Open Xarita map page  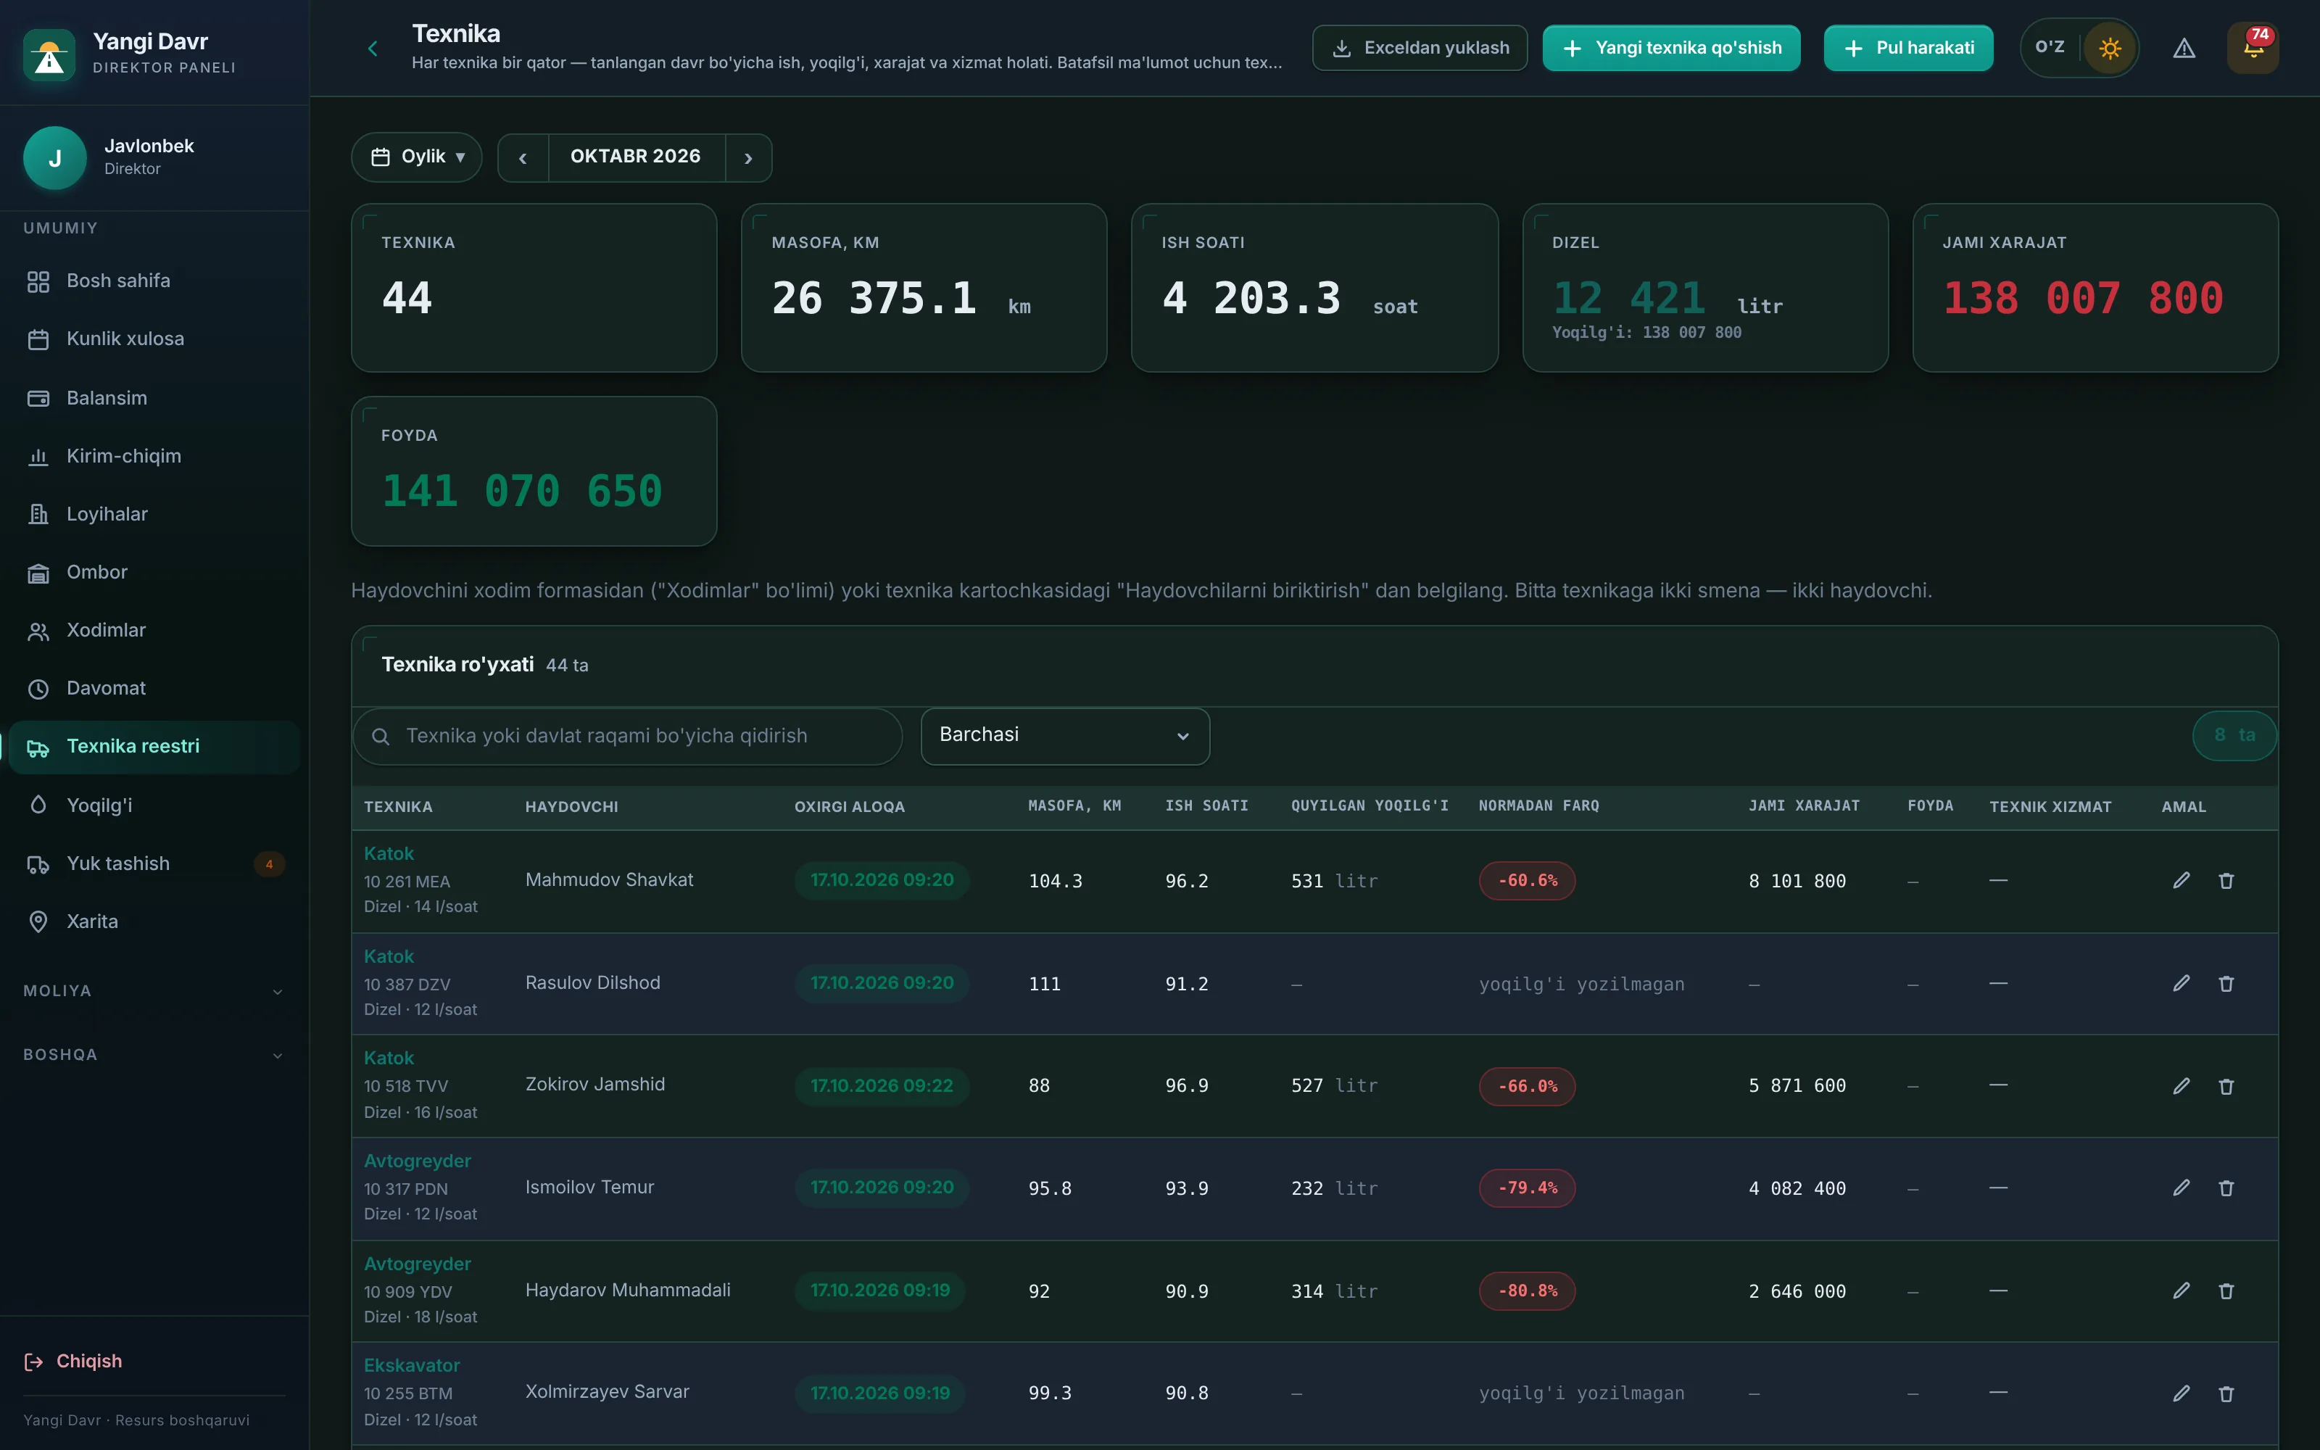point(154,921)
